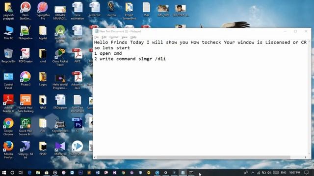The height and width of the screenshot is (176, 314).
Task: Open the File menu in Notepad
Action: [96, 37]
